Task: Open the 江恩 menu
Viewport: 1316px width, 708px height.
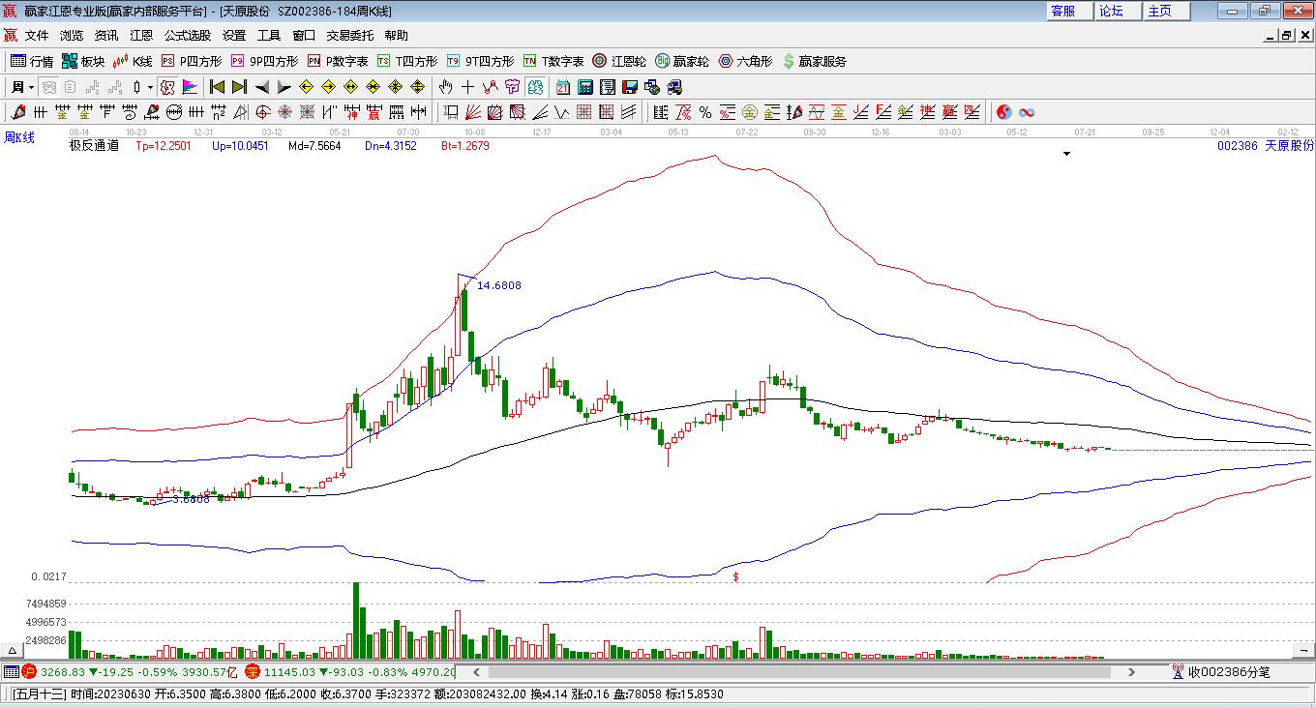Action: pyautogui.click(x=141, y=36)
